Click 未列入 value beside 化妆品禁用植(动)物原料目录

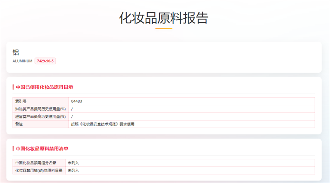[x=73, y=170]
